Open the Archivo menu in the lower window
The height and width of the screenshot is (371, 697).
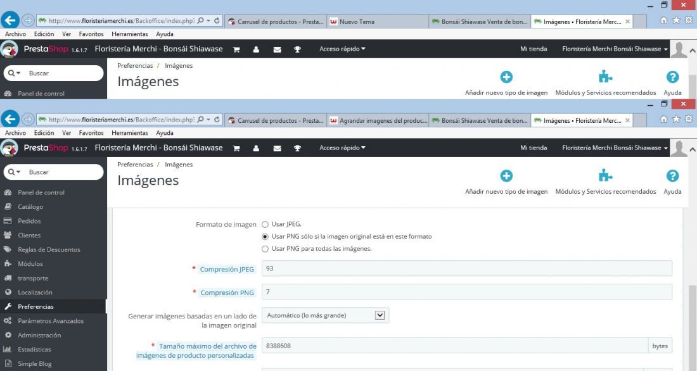(16, 133)
